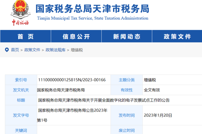Go to 政策法规库 in breadcrumb
202x134 pixels.
point(56,50)
